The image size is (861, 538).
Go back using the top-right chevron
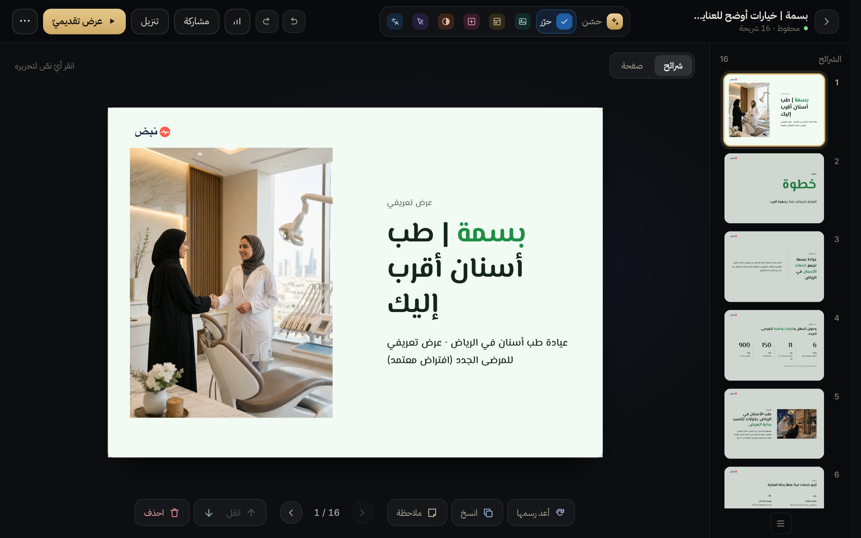click(826, 22)
